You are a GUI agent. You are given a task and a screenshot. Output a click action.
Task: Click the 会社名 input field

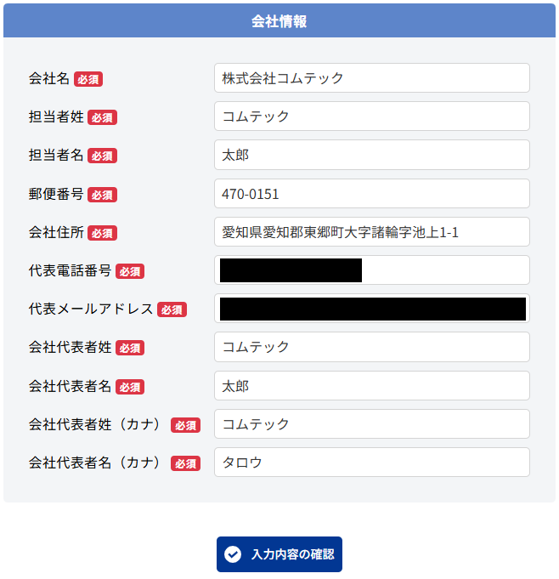371,78
